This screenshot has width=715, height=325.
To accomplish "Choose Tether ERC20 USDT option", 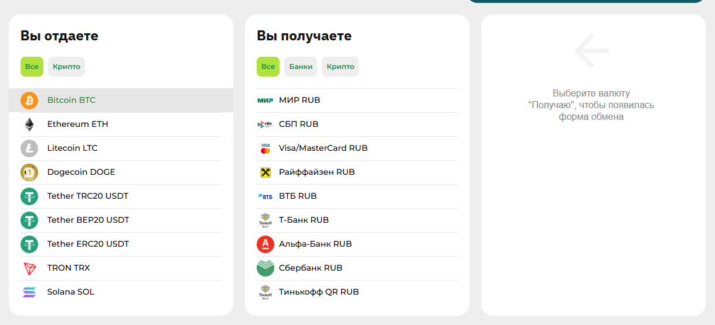I will click(121, 244).
